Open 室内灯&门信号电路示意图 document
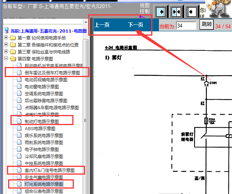Screen dimensions: 232x194 (x=49, y=170)
